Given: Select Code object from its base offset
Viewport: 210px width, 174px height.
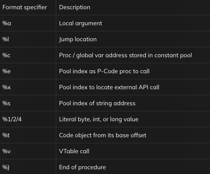Looking at the screenshot, I should pyautogui.click(x=103, y=135).
